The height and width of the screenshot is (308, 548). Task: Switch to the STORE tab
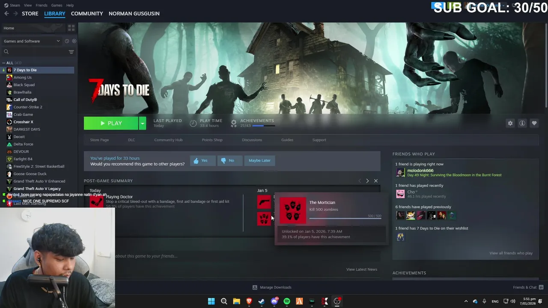pyautogui.click(x=30, y=13)
